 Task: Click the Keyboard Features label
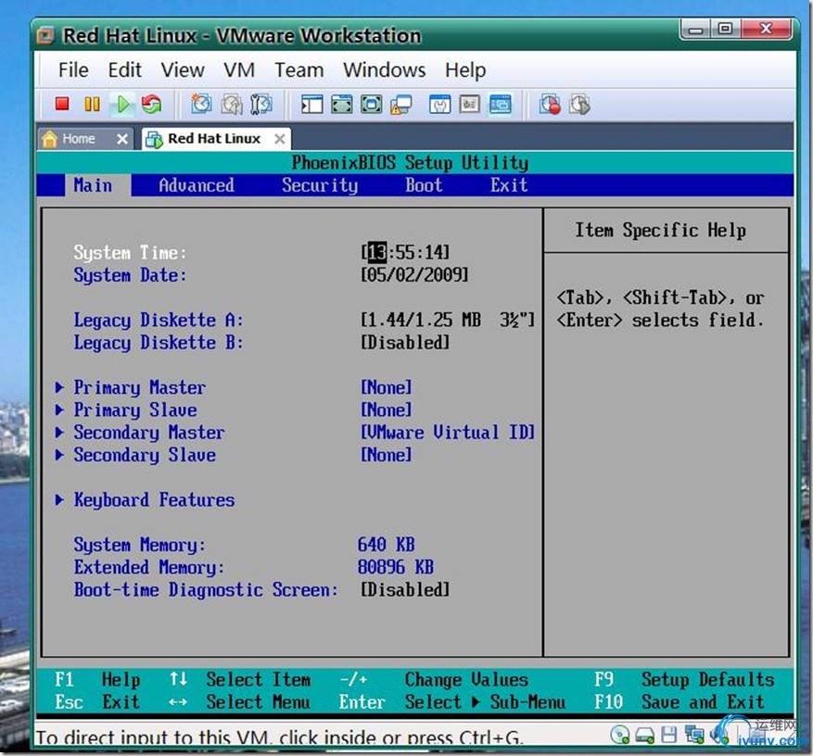click(154, 499)
